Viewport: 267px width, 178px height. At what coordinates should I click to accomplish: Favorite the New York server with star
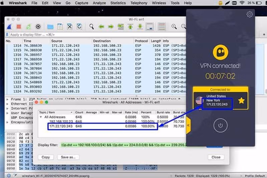(241, 101)
